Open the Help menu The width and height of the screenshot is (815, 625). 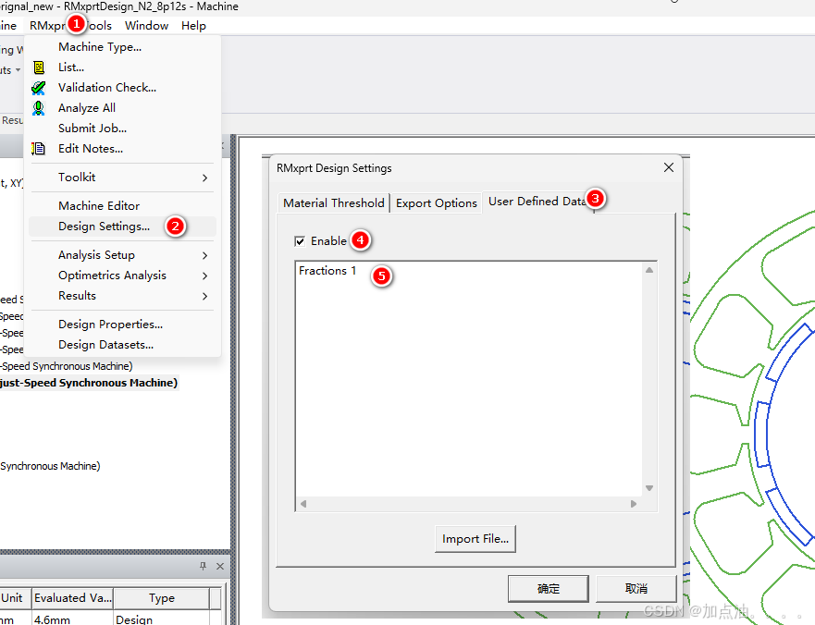point(193,26)
